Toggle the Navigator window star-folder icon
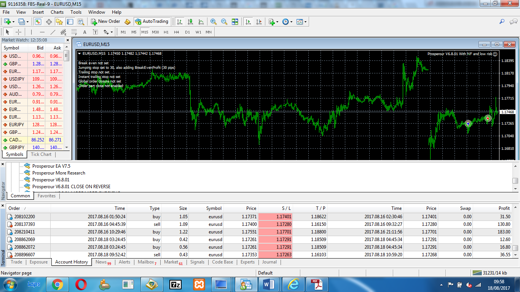The height and width of the screenshot is (292, 520). pyautogui.click(x=59, y=22)
